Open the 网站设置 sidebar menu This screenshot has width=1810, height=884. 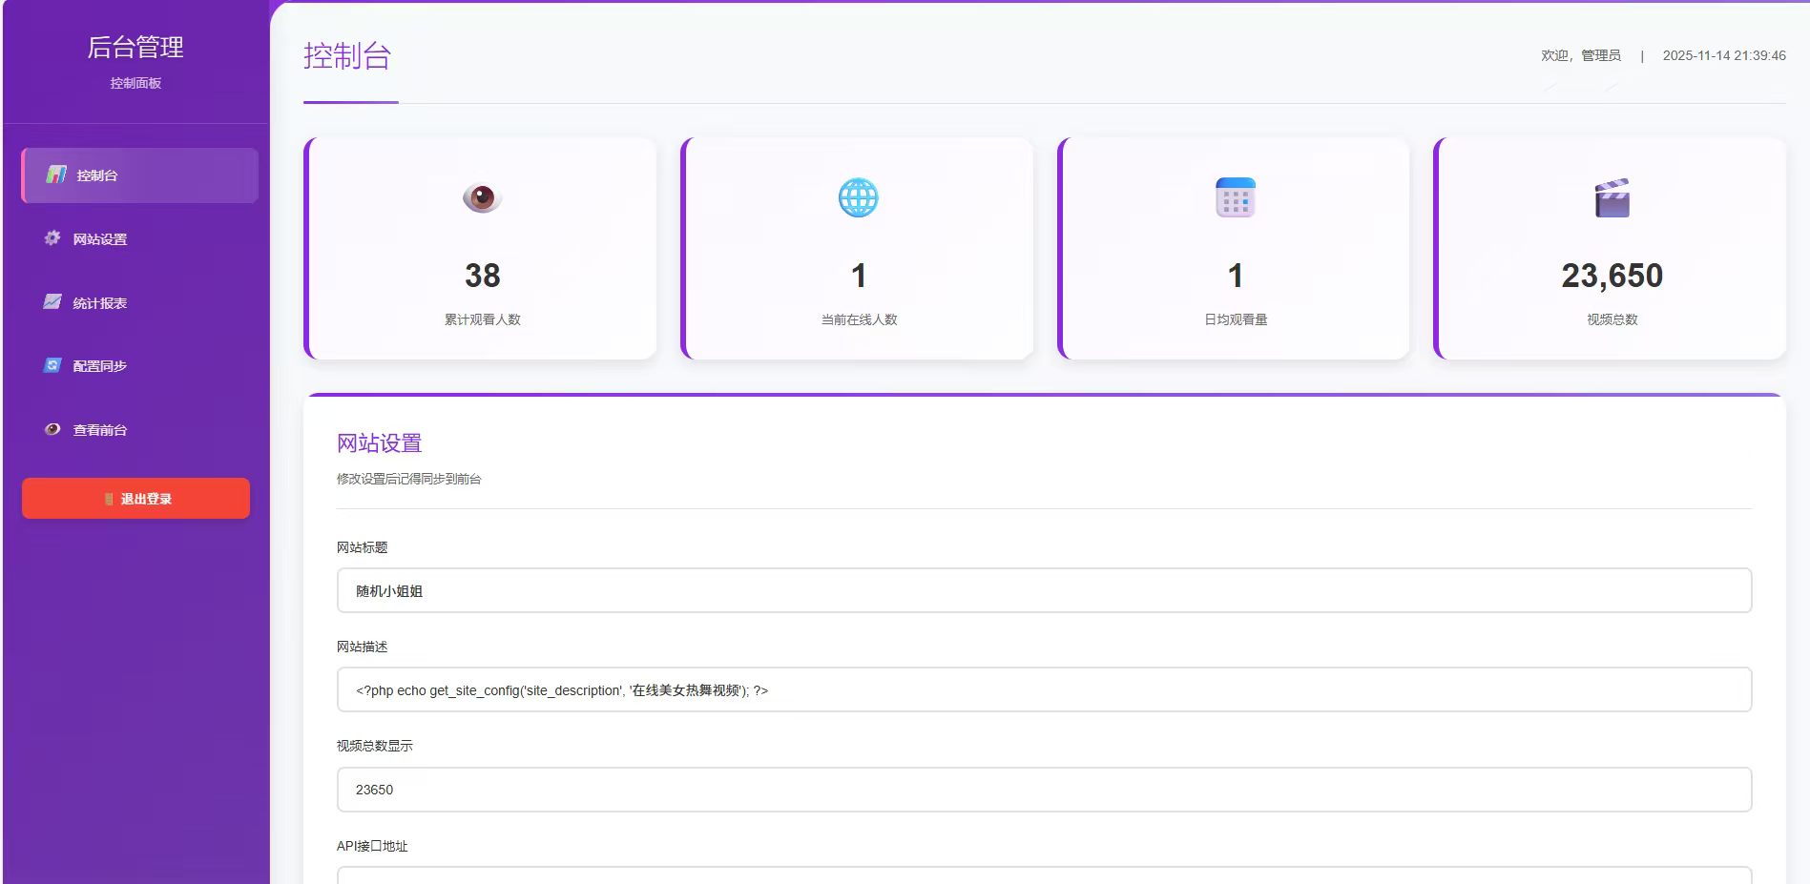[100, 239]
